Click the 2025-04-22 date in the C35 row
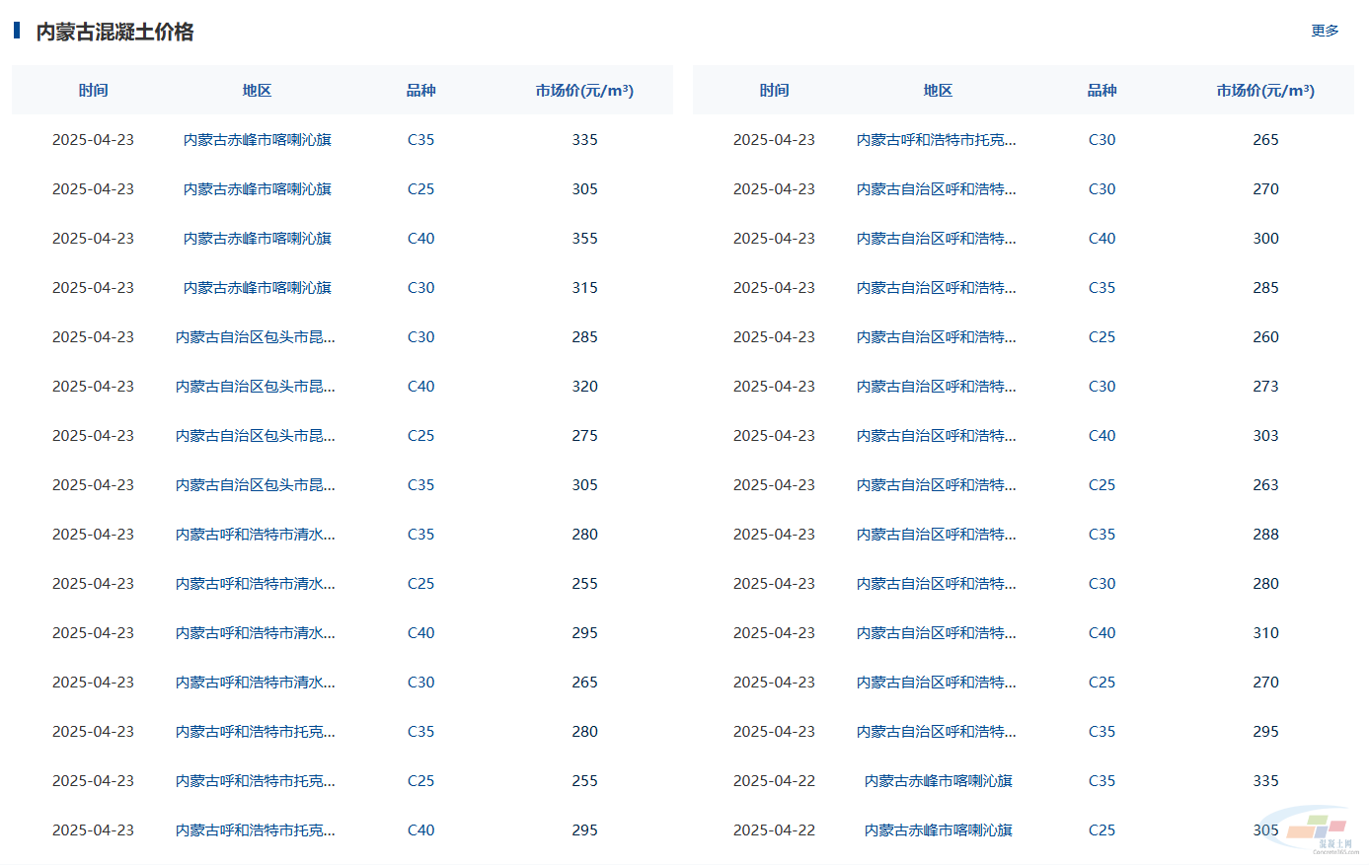 click(x=774, y=781)
